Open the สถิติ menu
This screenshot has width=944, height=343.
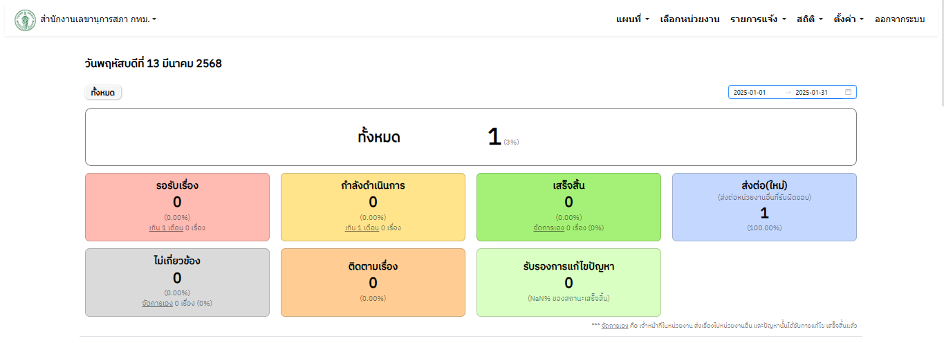[x=809, y=19]
